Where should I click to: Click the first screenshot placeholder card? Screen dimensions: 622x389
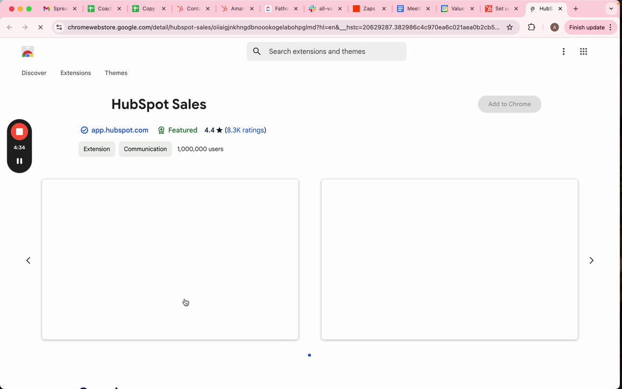pos(170,259)
